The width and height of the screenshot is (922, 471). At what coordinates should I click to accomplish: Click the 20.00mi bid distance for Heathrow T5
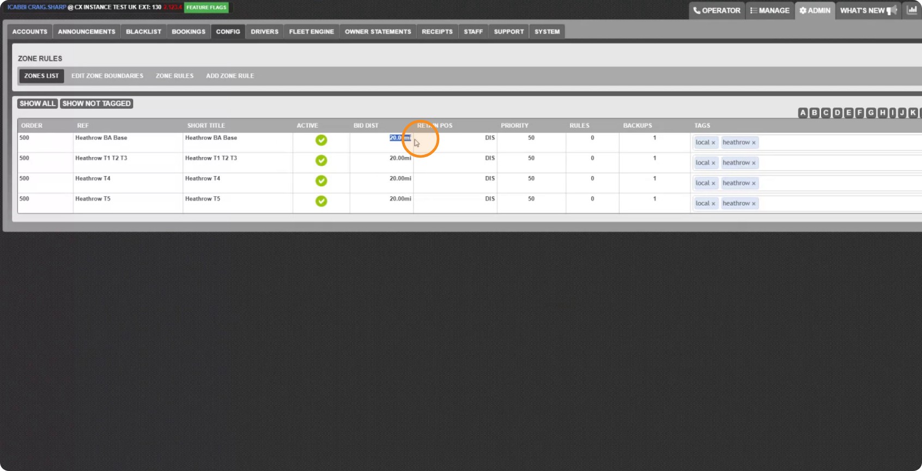coord(401,199)
